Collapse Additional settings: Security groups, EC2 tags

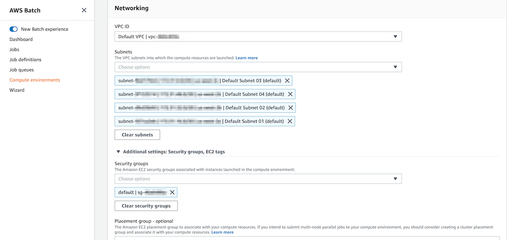170,151
